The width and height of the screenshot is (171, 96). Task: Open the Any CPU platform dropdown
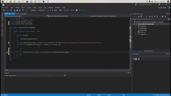click(x=45, y=10)
